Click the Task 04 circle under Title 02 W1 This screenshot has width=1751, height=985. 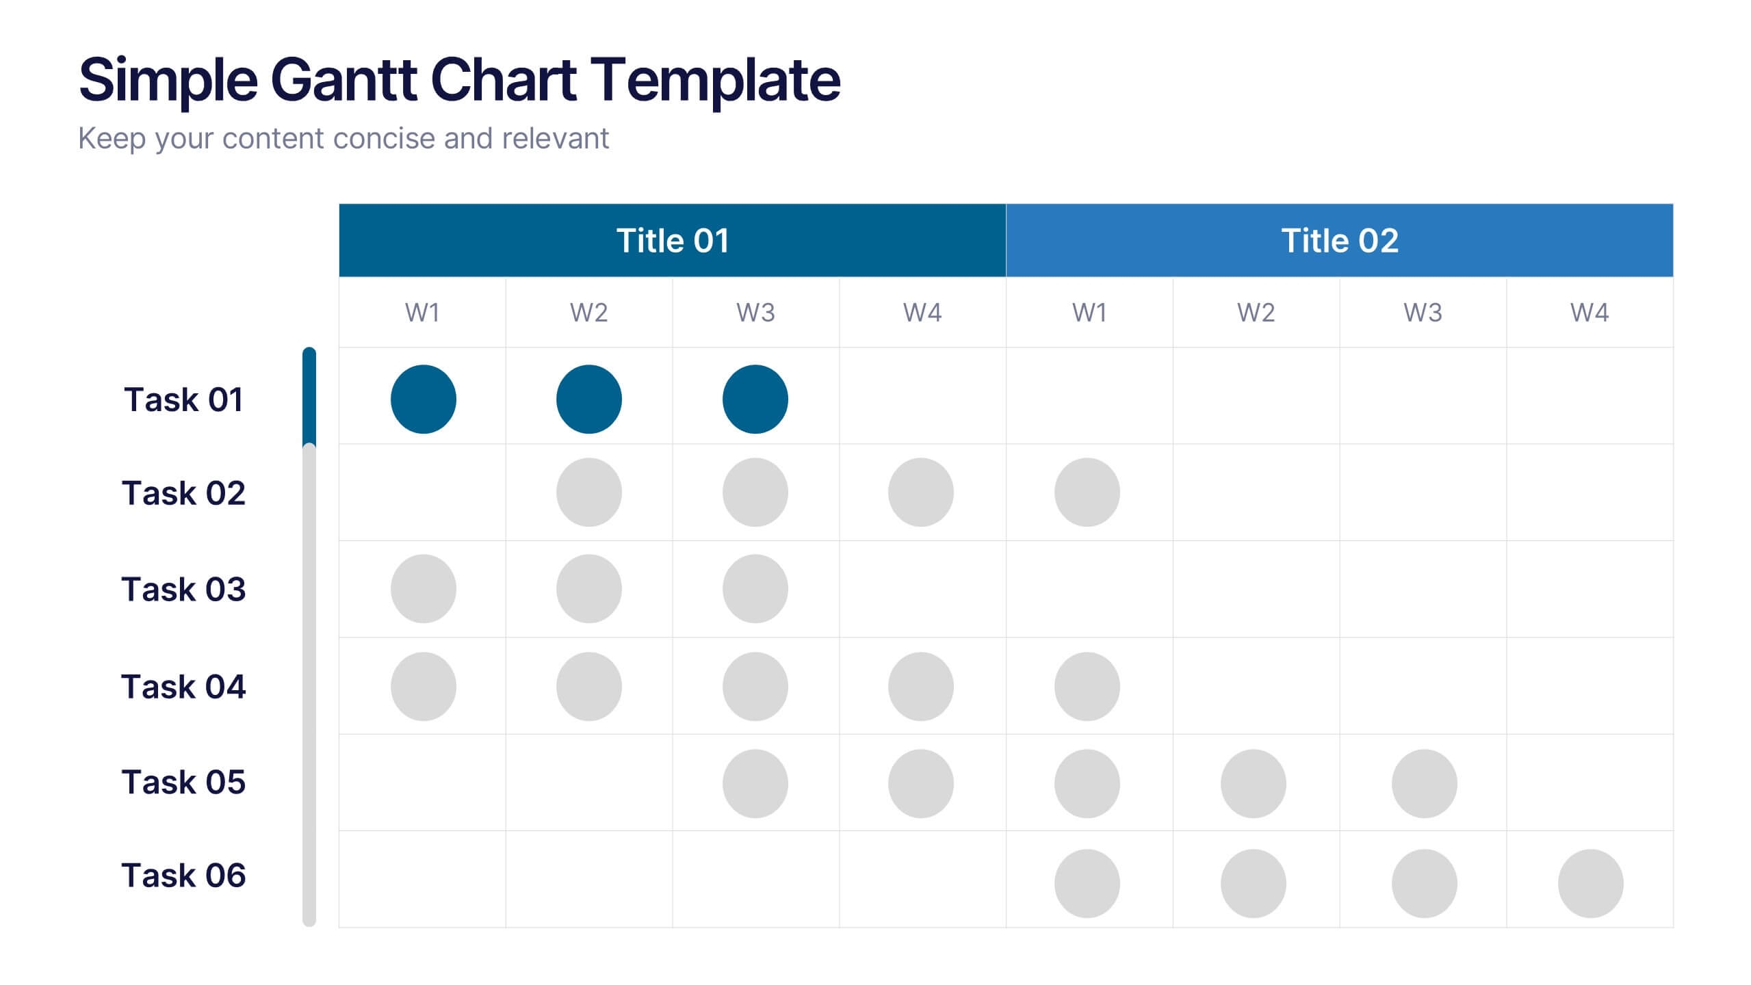pos(1087,687)
